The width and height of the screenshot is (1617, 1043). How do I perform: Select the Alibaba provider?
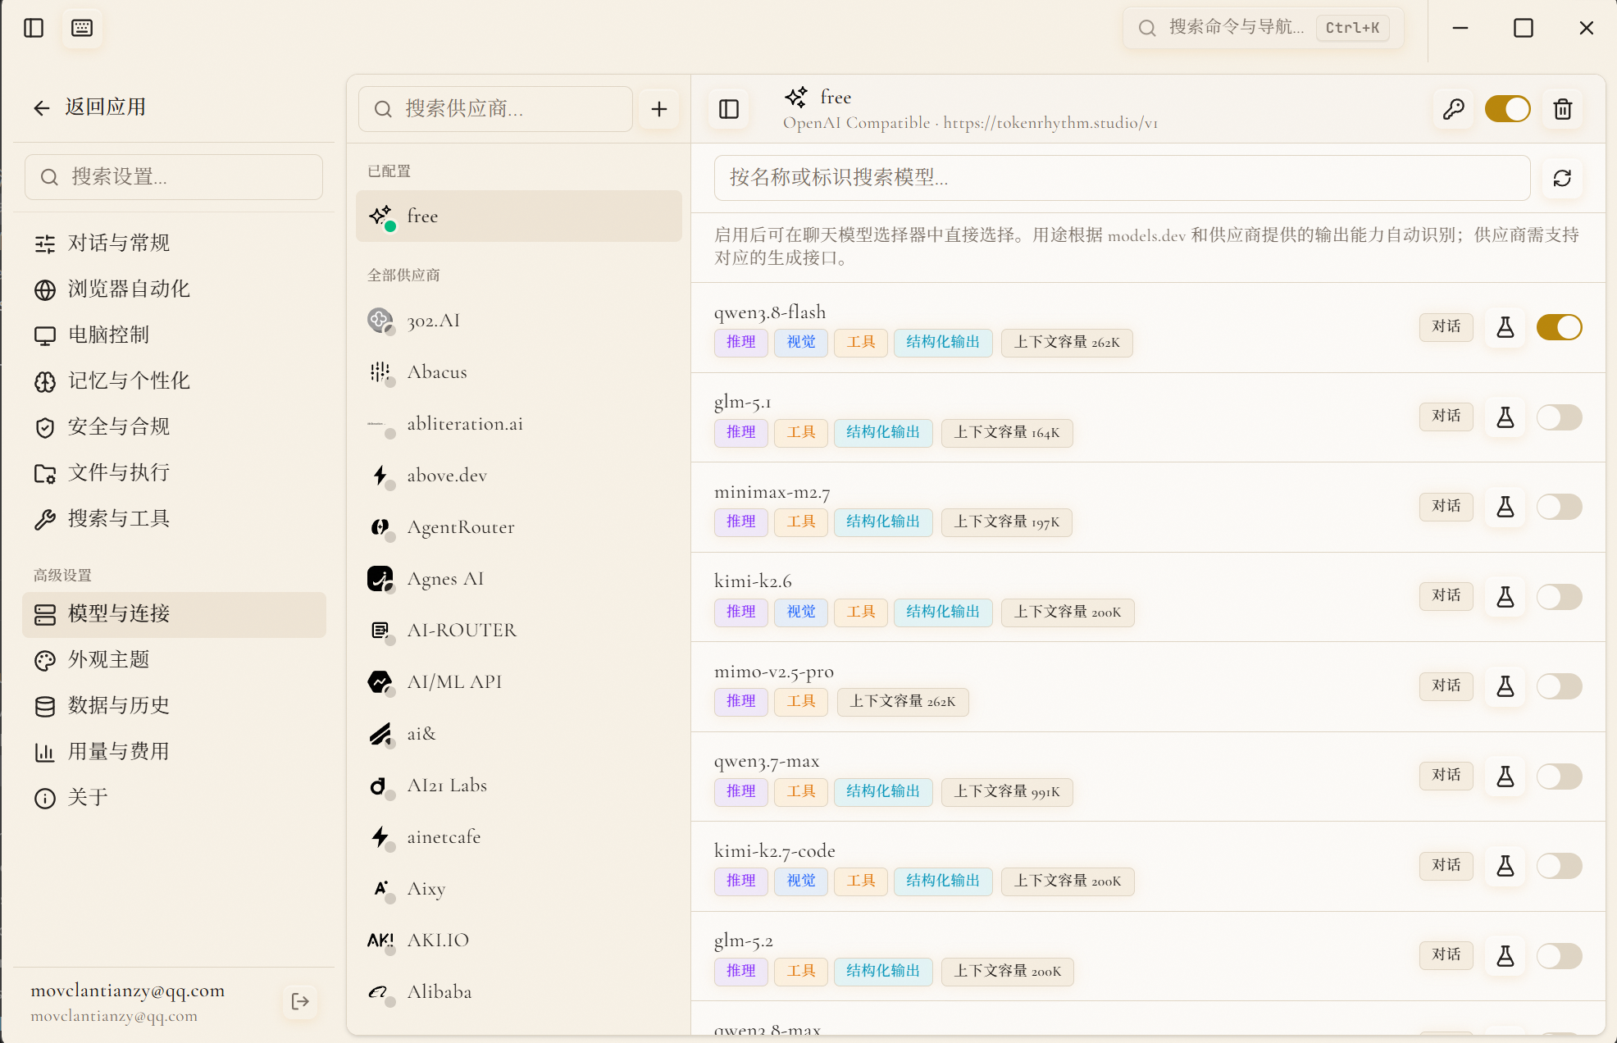519,992
